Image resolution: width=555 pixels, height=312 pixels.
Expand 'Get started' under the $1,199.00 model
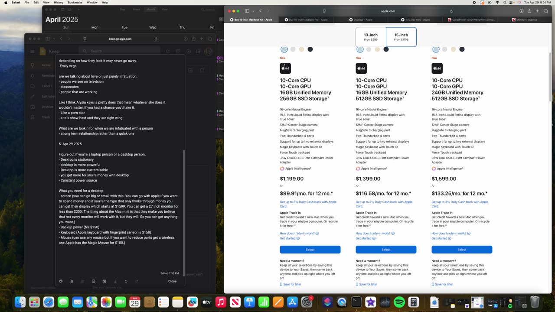(x=290, y=238)
